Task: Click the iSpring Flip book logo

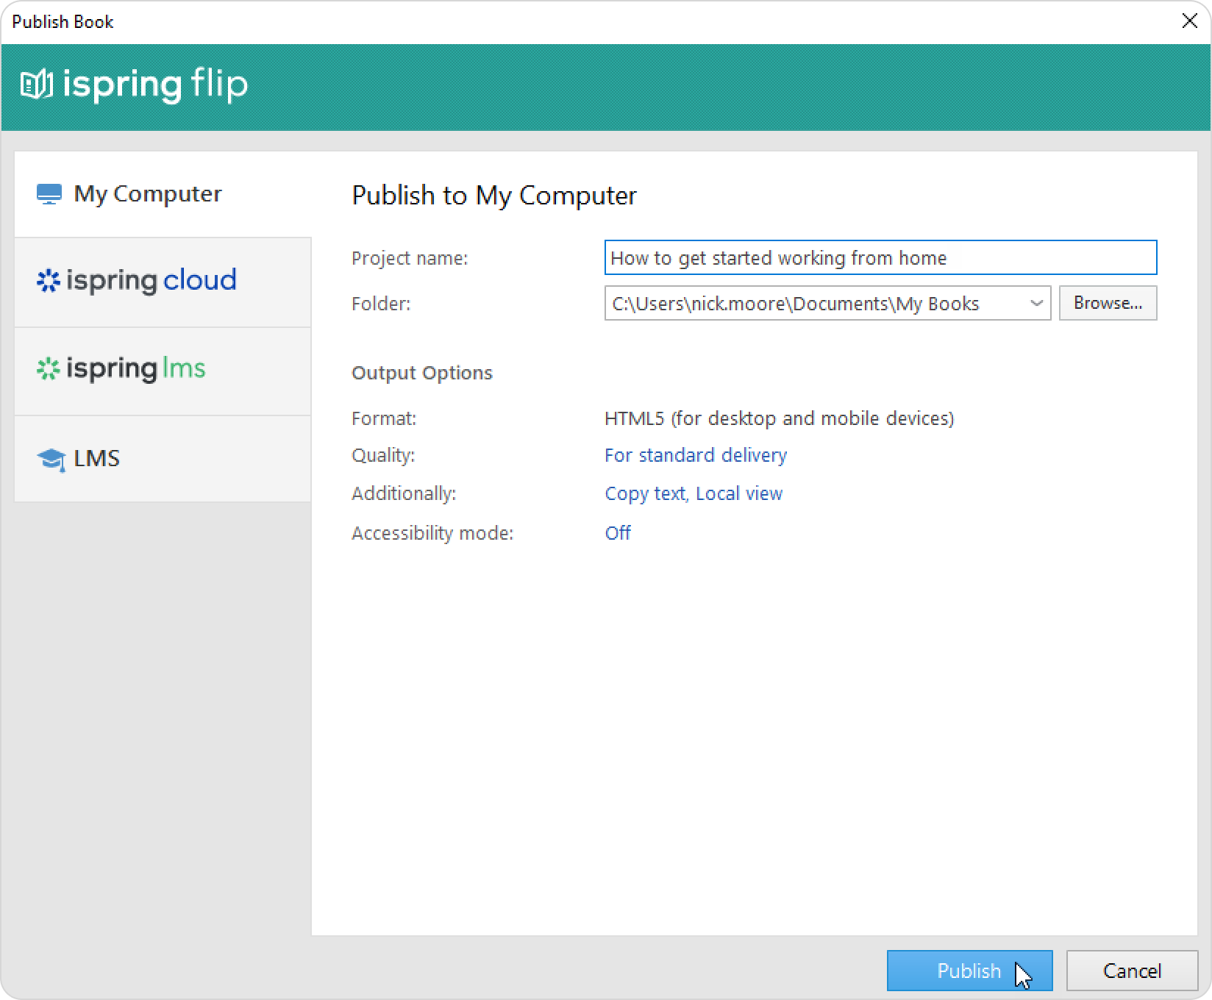Action: [37, 85]
